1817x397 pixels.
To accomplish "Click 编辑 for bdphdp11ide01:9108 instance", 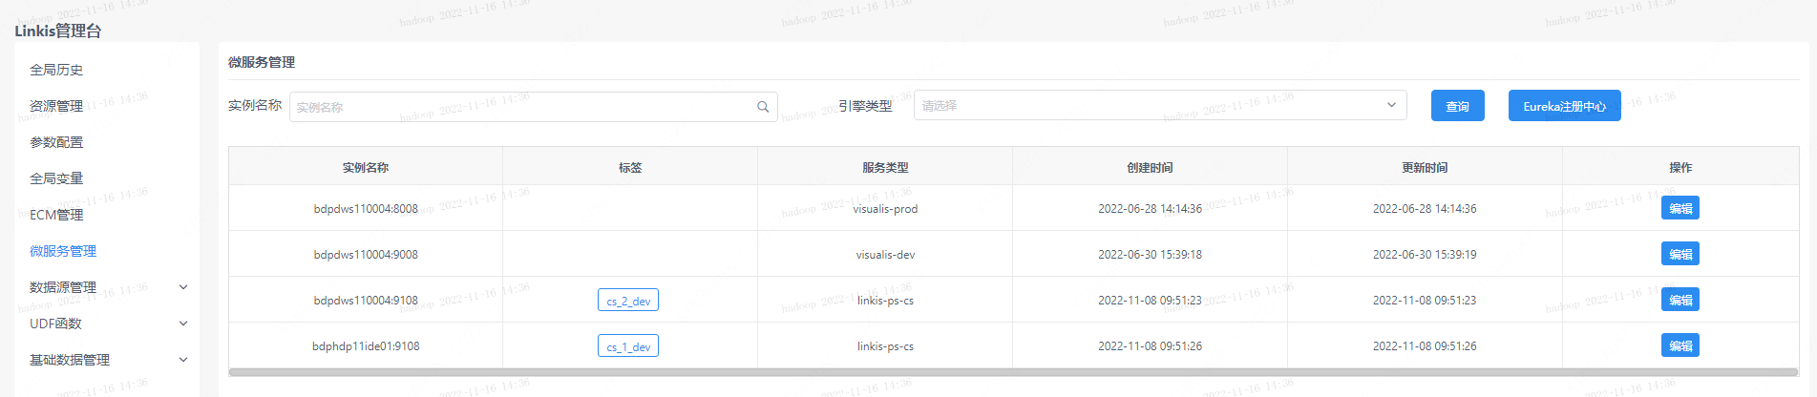I will [x=1680, y=345].
